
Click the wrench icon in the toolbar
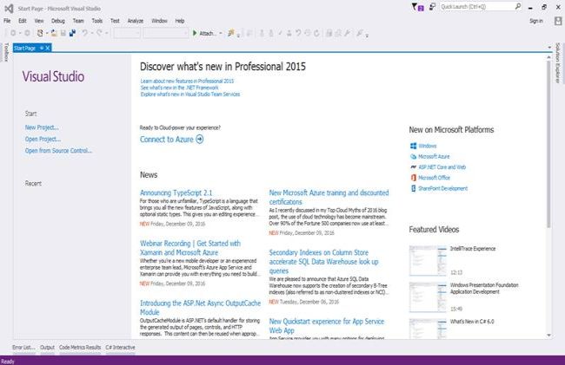point(347,33)
